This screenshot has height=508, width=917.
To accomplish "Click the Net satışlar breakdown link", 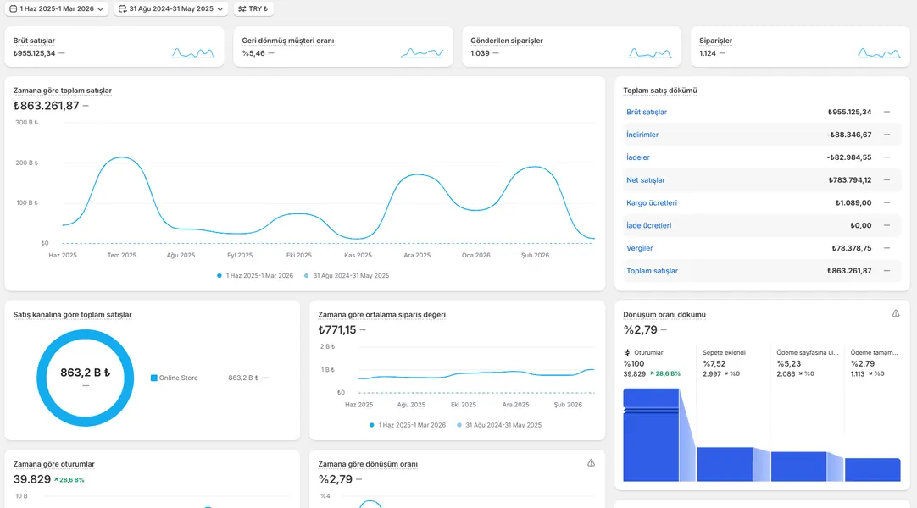I will [646, 180].
